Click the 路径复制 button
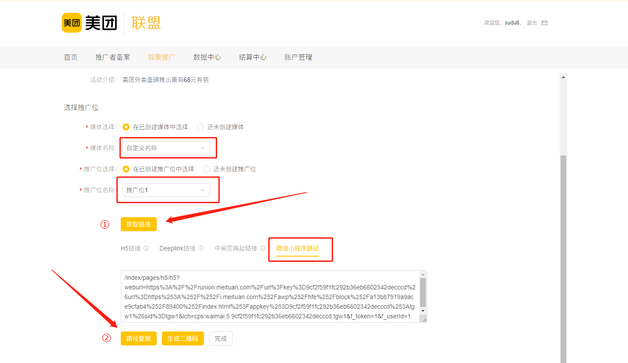 (x=138, y=338)
